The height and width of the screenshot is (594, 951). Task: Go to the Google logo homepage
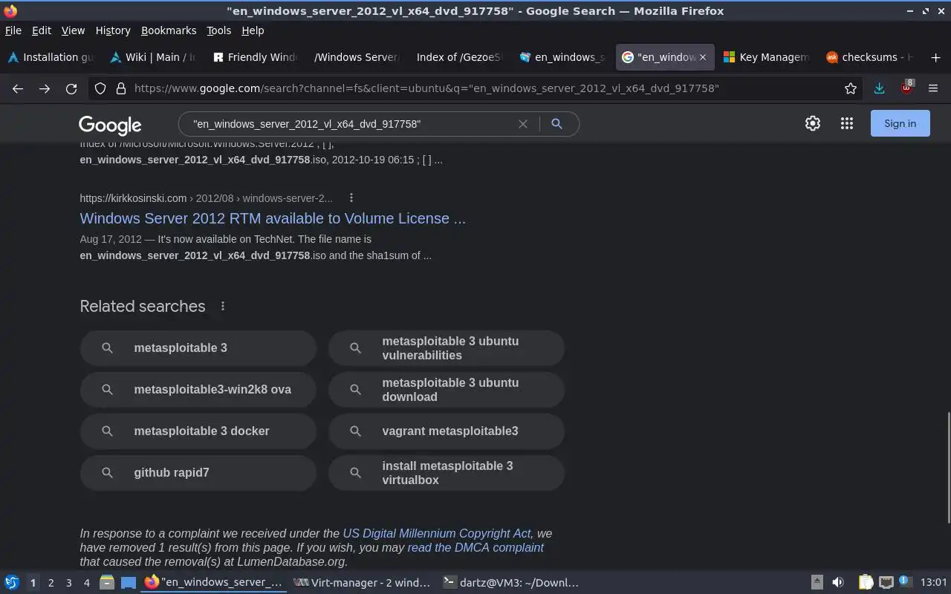(x=110, y=125)
